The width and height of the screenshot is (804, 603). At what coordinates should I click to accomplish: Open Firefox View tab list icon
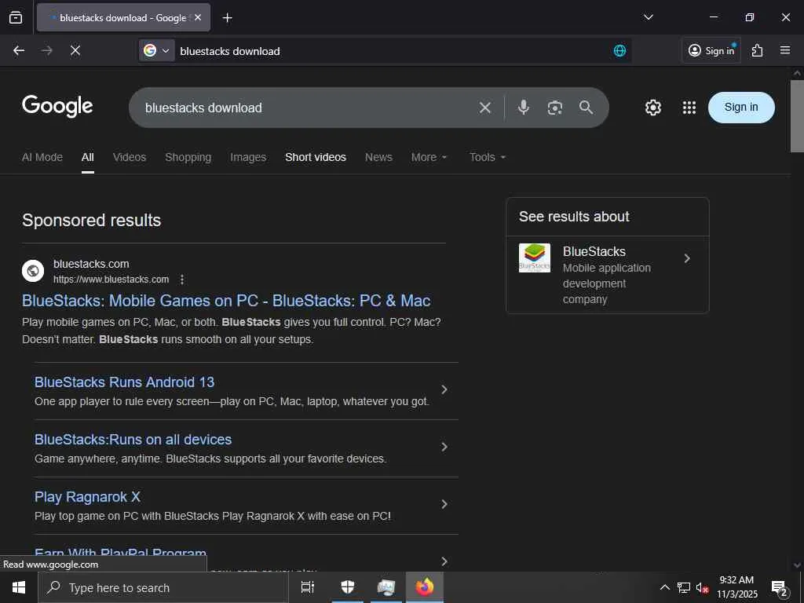(x=16, y=17)
